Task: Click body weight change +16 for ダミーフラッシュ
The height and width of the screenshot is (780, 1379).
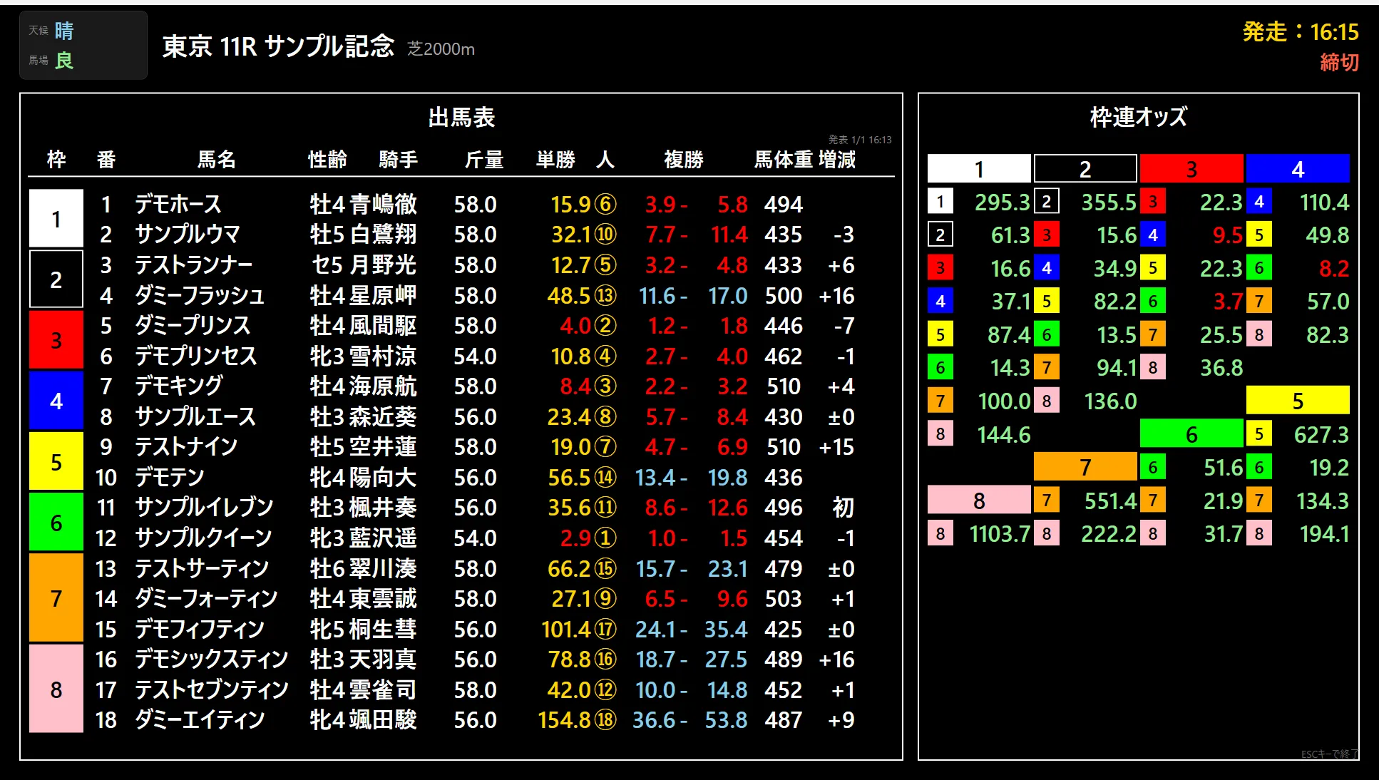Action: [x=836, y=296]
